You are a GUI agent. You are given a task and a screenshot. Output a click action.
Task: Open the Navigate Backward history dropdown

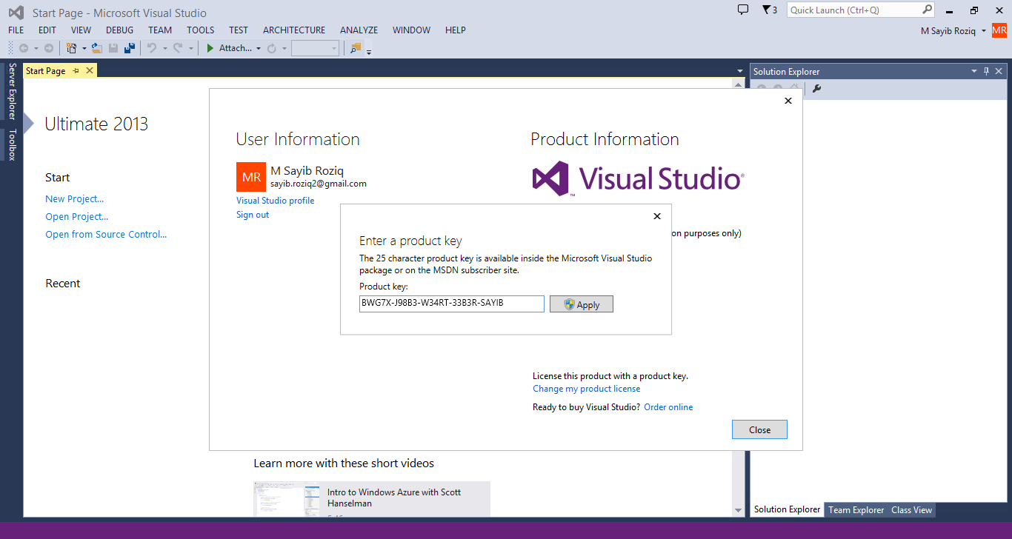point(36,48)
